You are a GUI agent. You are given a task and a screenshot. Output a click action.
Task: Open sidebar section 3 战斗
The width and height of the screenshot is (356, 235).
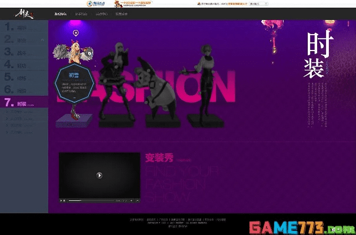24,52
